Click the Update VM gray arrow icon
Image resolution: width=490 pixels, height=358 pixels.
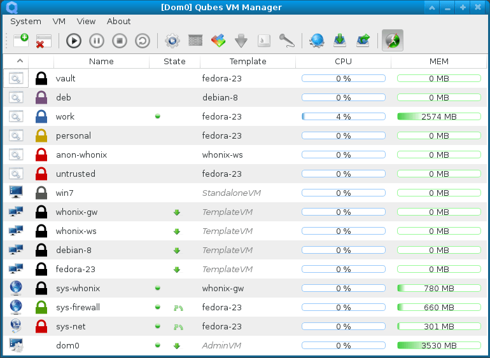(241, 41)
